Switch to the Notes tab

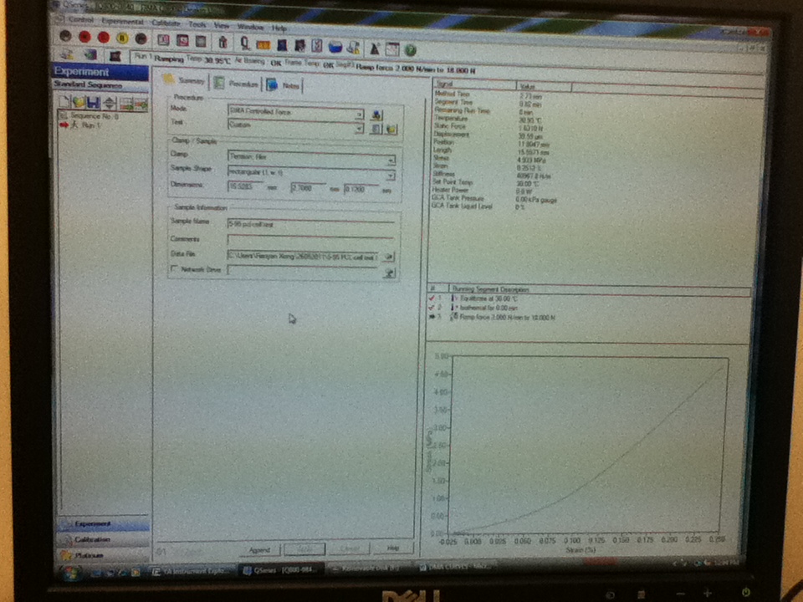(284, 85)
